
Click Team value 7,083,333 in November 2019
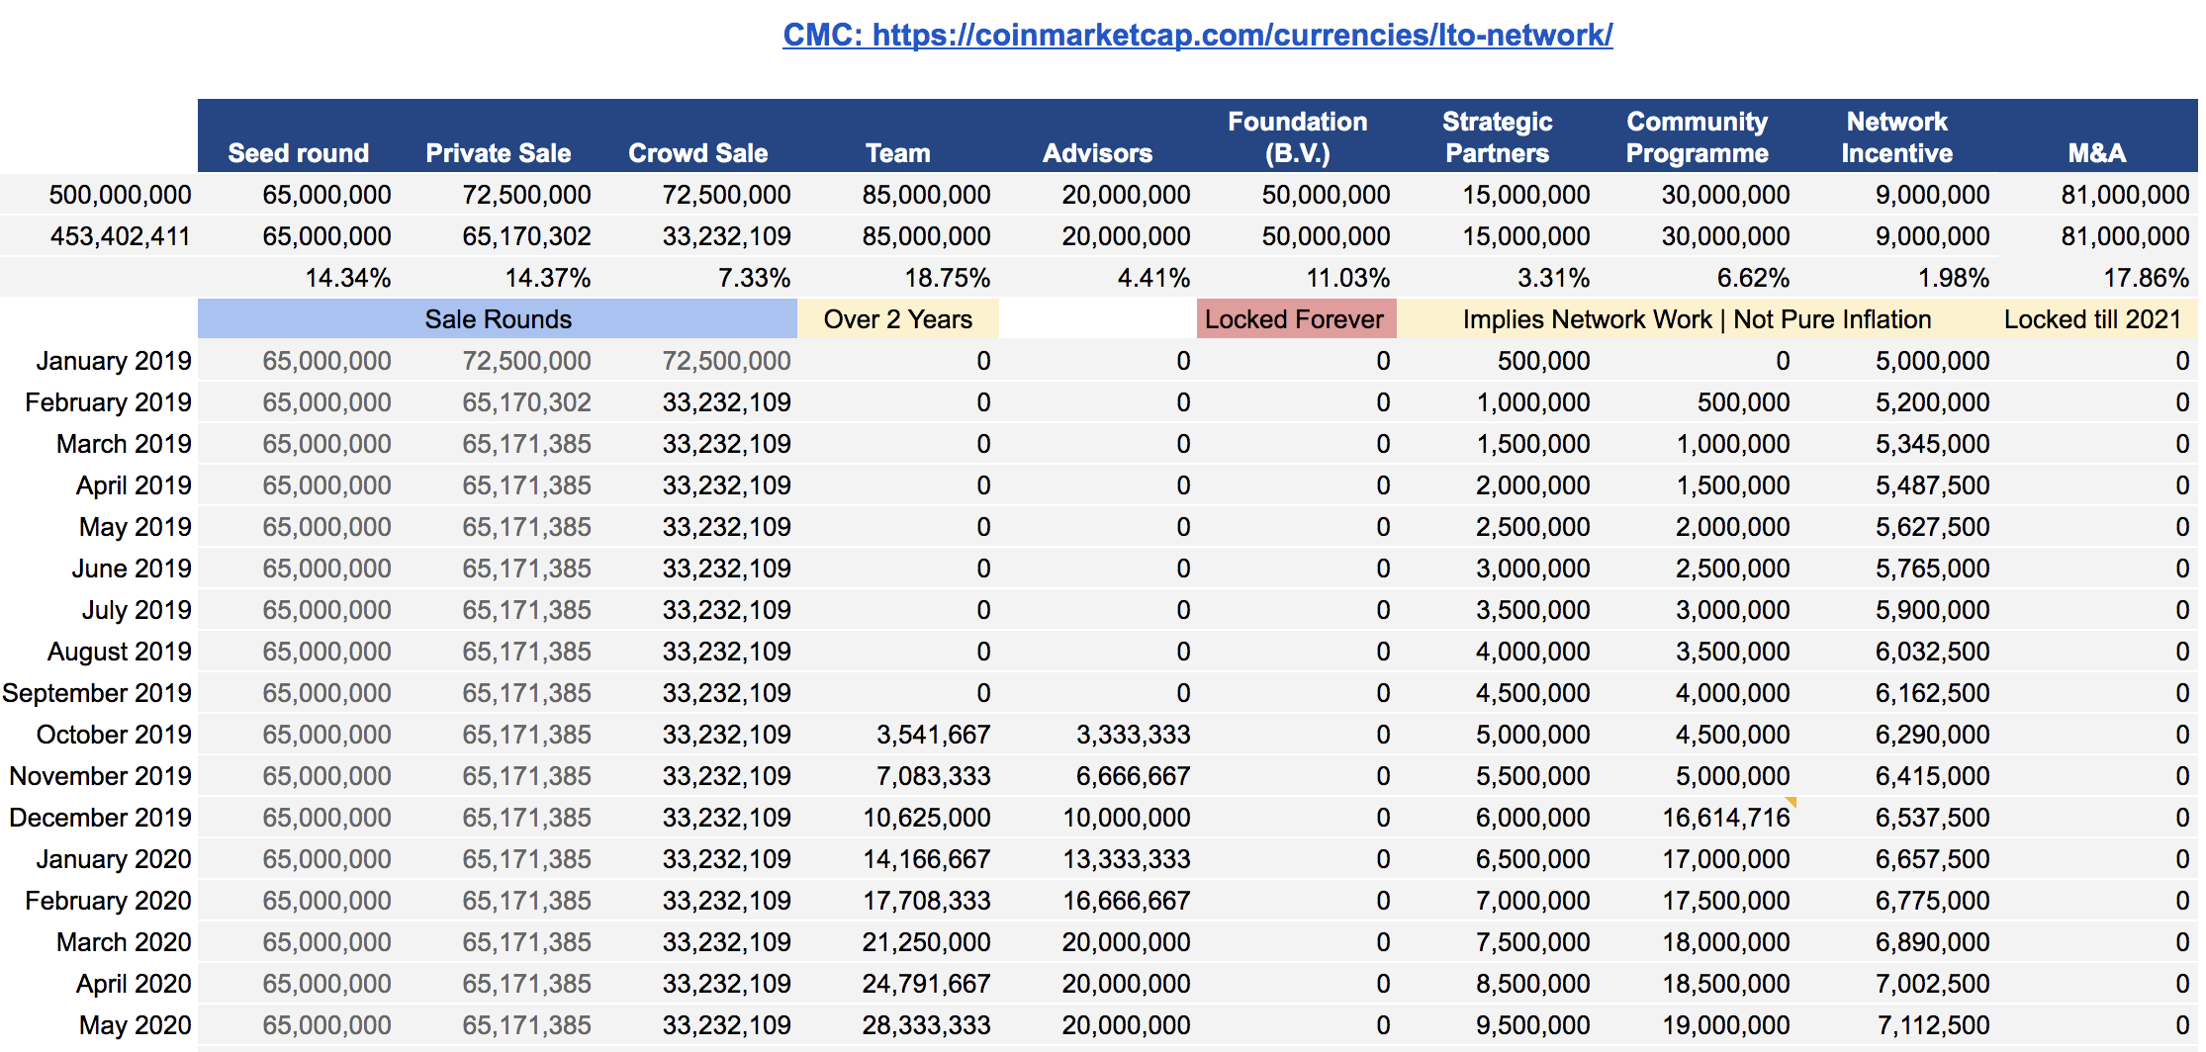933,776
